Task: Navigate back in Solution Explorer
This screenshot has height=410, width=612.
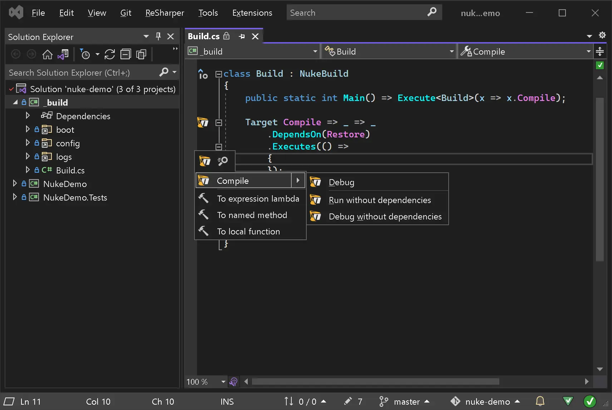Action: pos(16,54)
